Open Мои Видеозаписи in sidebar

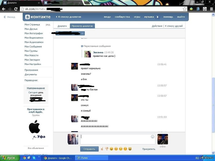(x=34, y=38)
